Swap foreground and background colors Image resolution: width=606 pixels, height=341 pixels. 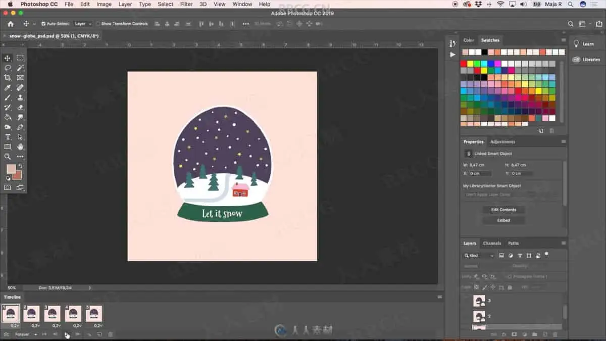click(21, 166)
